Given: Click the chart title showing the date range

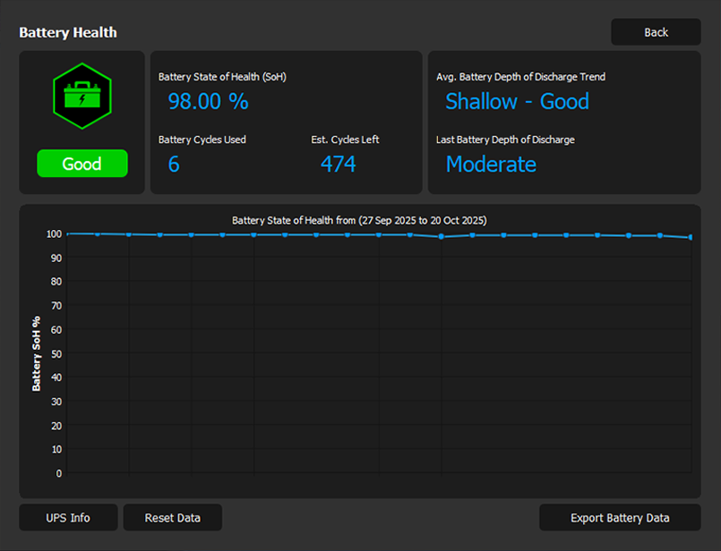Looking at the screenshot, I should click(359, 220).
